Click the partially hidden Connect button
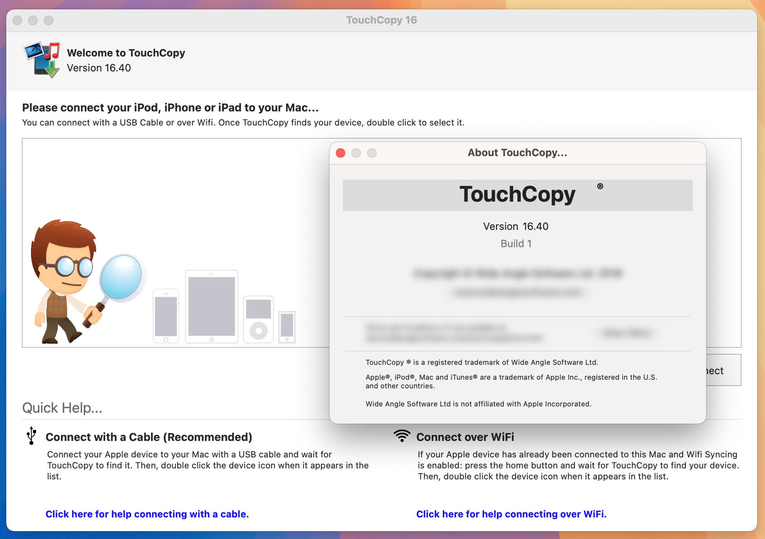The height and width of the screenshot is (539, 765). 723,370
